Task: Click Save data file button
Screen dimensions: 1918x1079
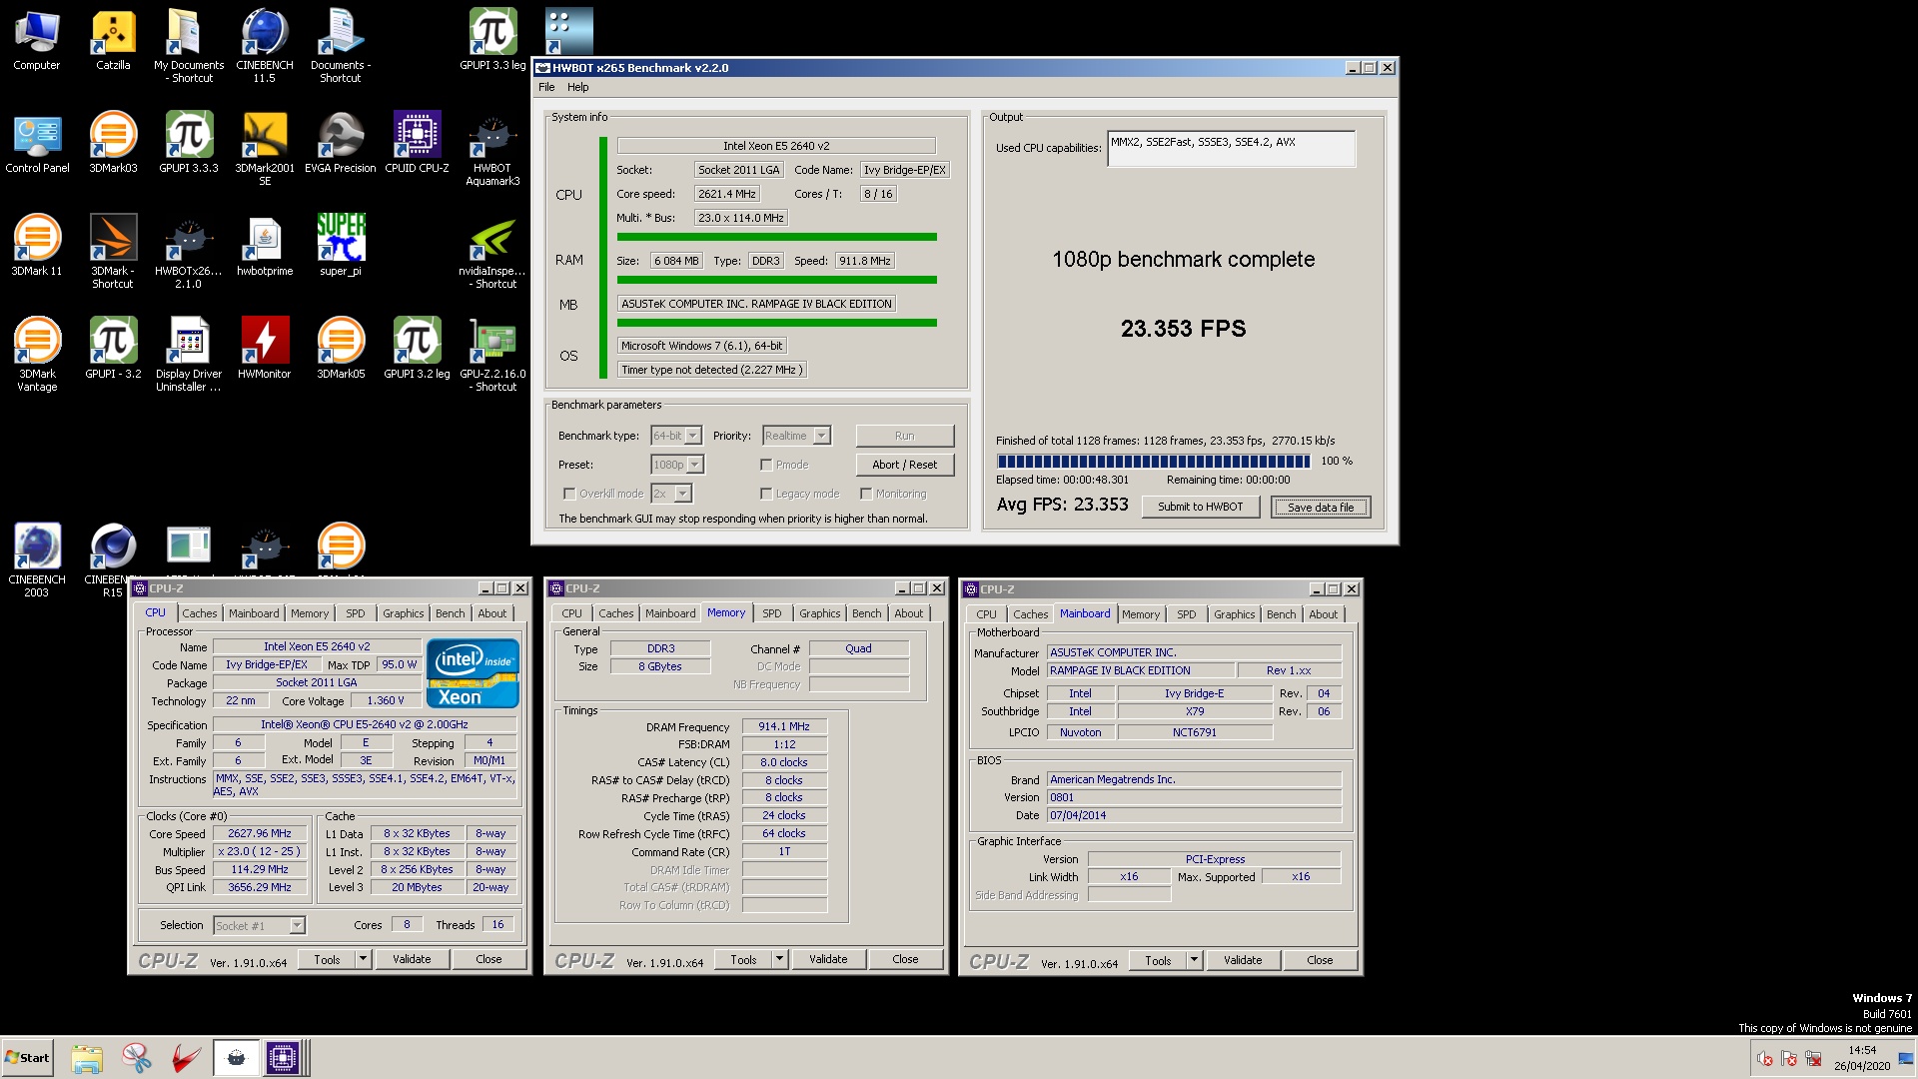Action: pyautogui.click(x=1321, y=507)
